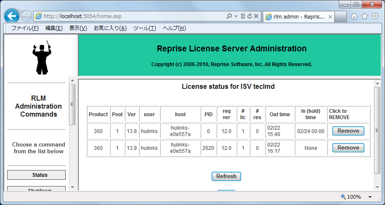Click the browser Back arrow button

pyautogui.click(x=11, y=16)
